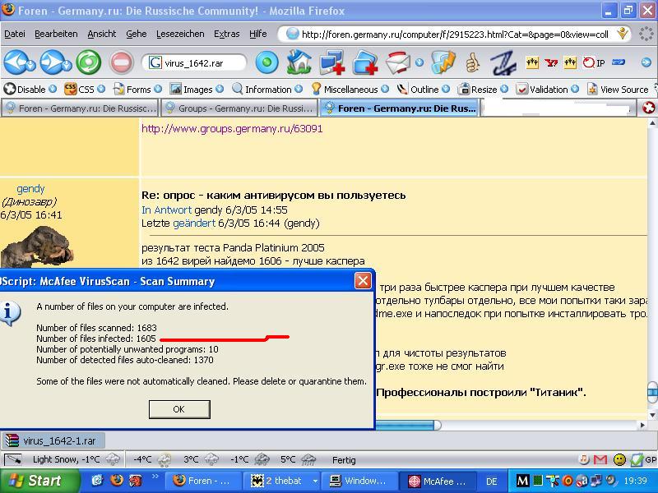Switch to the first Foren - Germany.ru tab

tap(80, 108)
